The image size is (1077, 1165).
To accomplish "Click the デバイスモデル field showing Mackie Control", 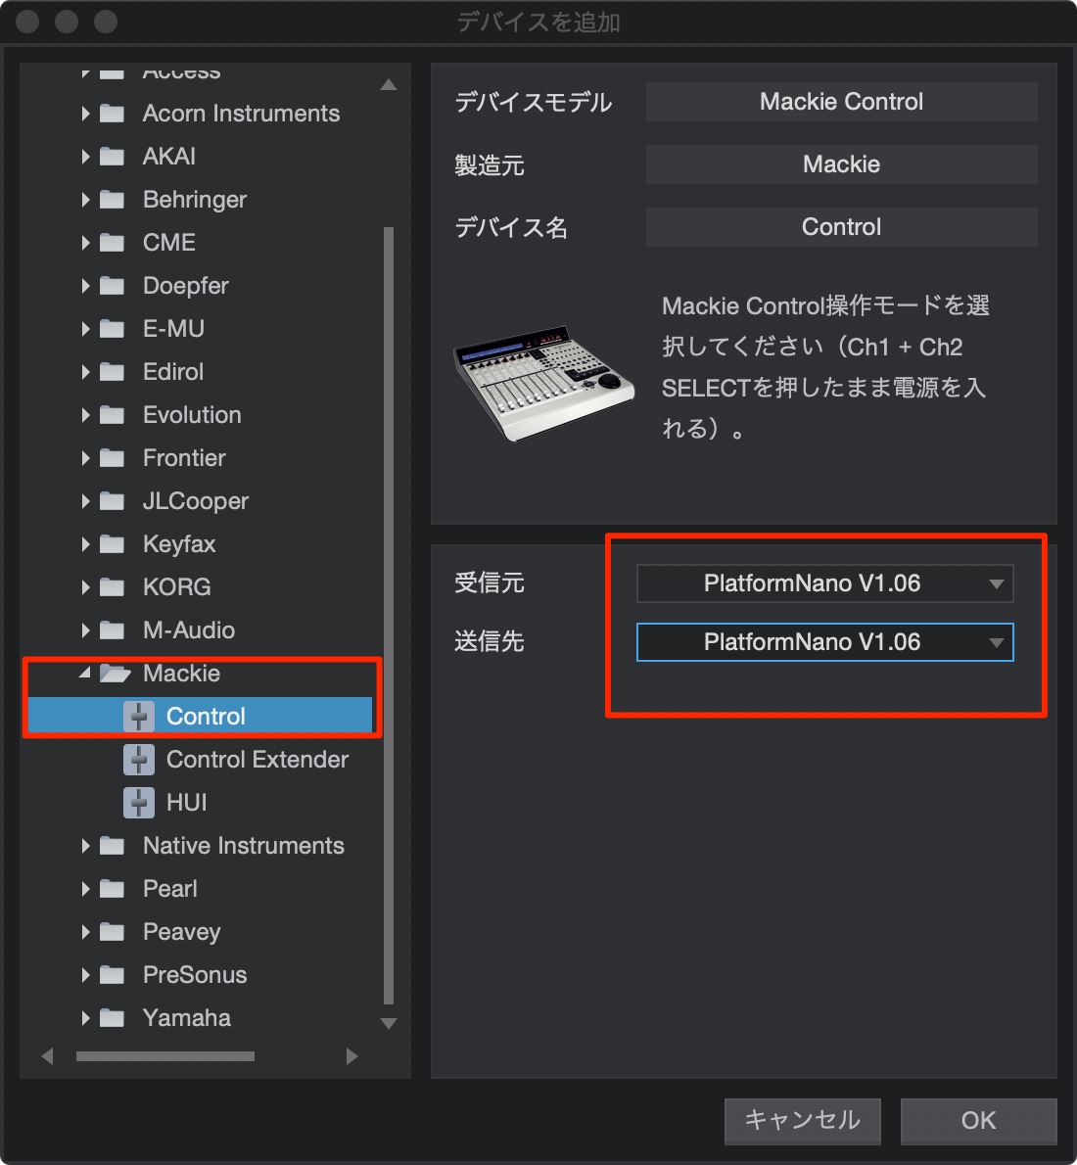I will [x=841, y=102].
